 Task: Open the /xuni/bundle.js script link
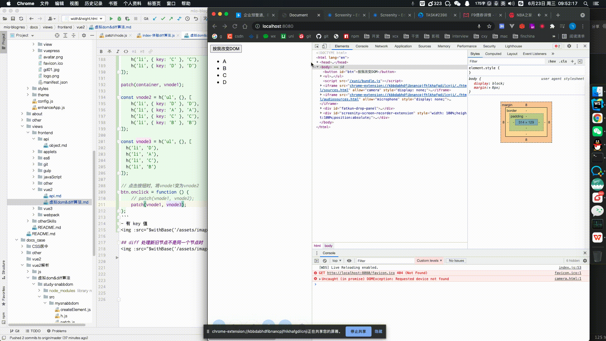click(365, 81)
